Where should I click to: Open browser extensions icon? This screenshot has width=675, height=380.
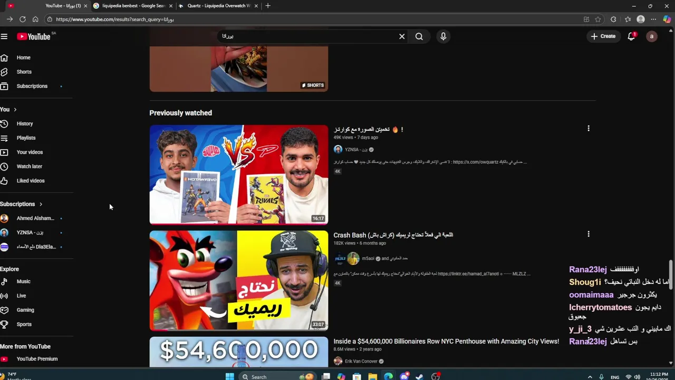pos(613,20)
